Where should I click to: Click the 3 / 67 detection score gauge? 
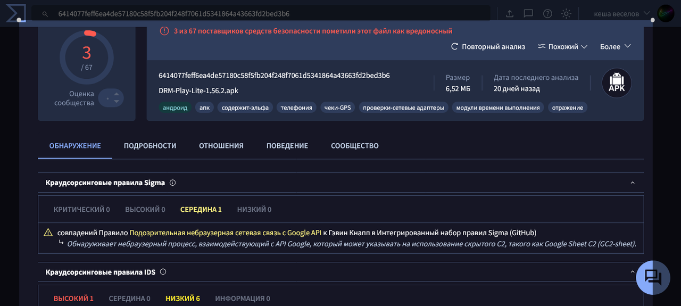(x=87, y=57)
